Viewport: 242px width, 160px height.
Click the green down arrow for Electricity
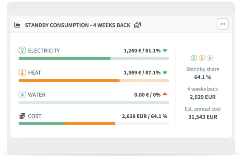165,51
